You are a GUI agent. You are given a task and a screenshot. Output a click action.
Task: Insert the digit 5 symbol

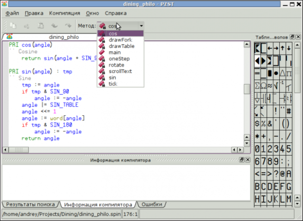point(289,149)
